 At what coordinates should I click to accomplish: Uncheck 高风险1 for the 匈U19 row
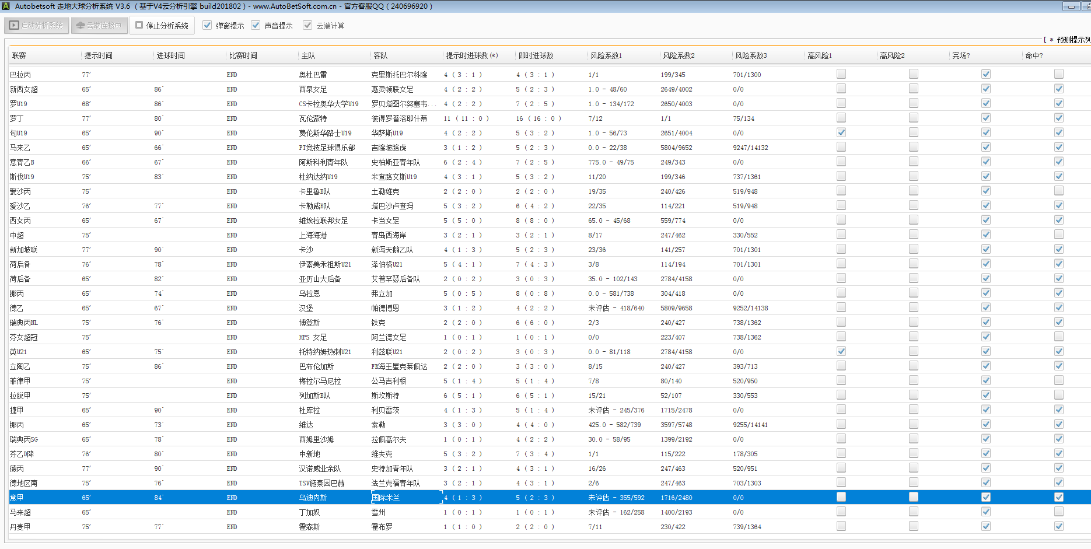[841, 132]
